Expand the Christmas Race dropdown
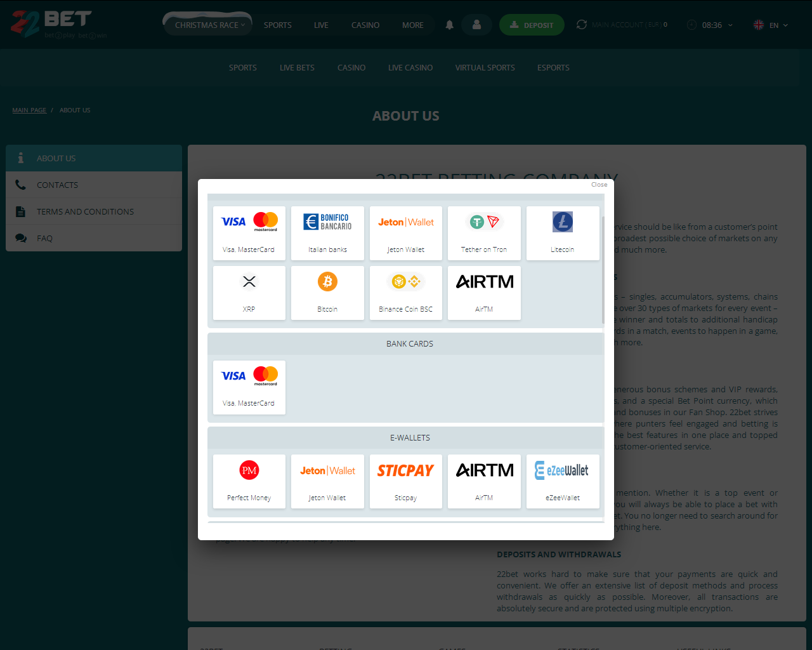The height and width of the screenshot is (650, 812). pos(207,25)
